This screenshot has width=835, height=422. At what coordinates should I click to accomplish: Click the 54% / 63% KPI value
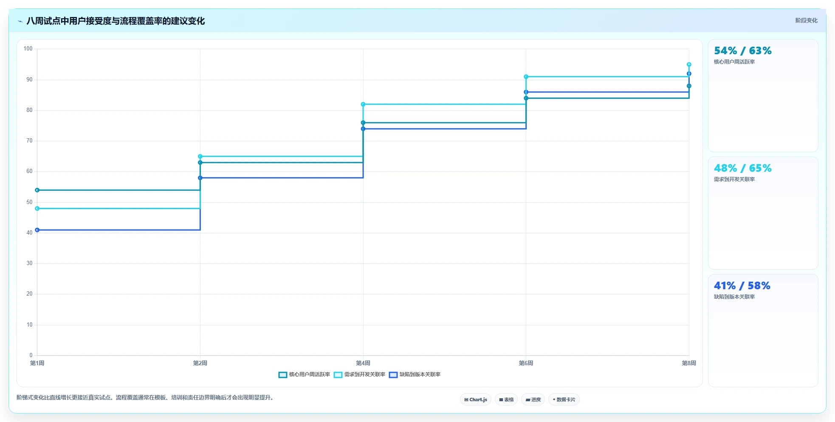[742, 51]
